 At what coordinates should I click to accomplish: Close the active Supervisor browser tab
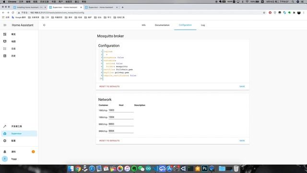point(81,7)
